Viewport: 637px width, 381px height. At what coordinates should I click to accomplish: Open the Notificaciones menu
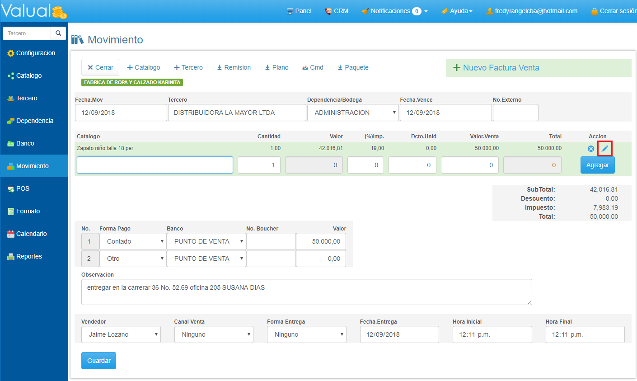click(x=394, y=11)
